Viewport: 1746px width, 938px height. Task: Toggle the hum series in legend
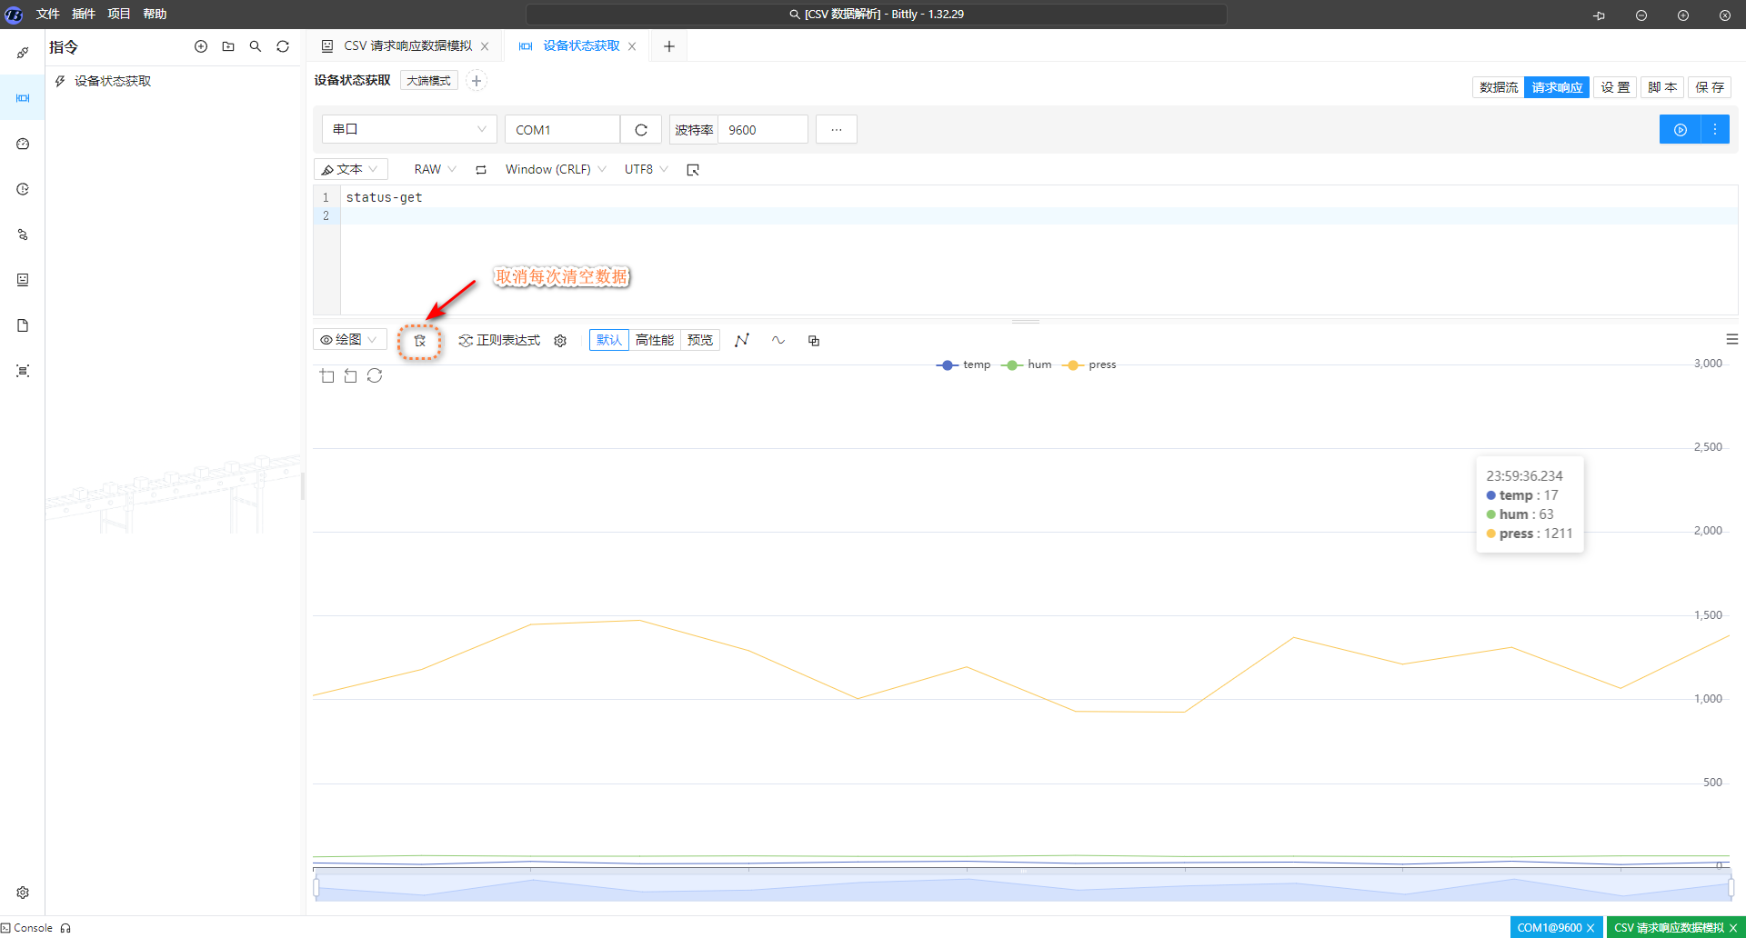pos(1027,364)
